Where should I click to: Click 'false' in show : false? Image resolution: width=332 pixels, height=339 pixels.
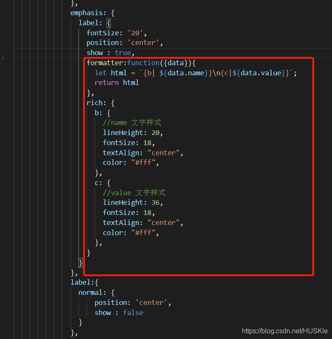point(133,313)
